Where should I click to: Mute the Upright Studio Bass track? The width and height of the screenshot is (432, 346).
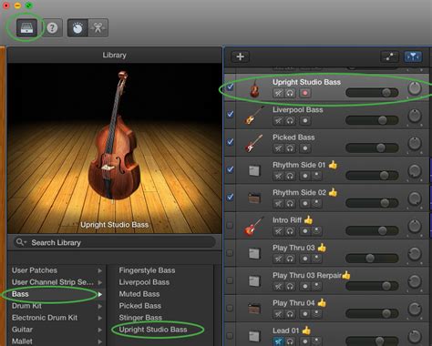point(278,93)
